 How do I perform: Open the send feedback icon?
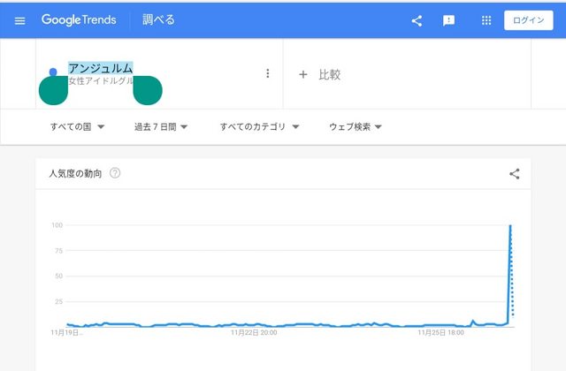pos(448,20)
